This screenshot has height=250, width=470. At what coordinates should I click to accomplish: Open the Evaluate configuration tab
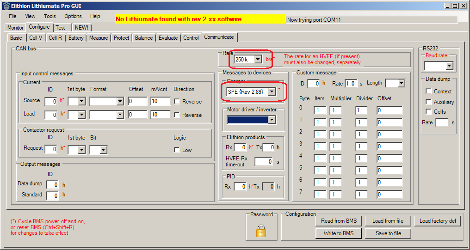168,38
